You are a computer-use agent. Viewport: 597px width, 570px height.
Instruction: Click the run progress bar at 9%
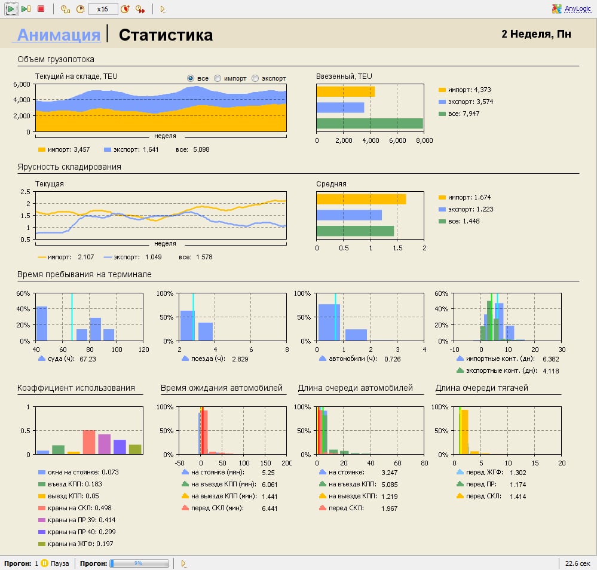pyautogui.click(x=139, y=563)
